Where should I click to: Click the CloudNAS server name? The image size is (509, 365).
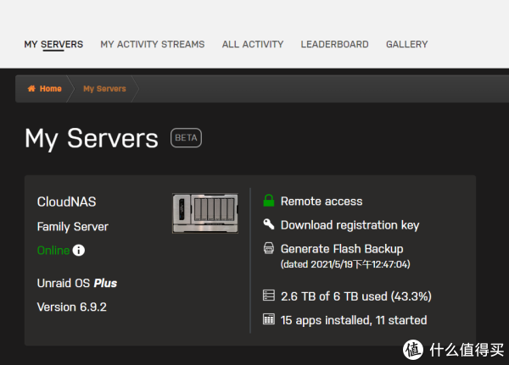65,202
